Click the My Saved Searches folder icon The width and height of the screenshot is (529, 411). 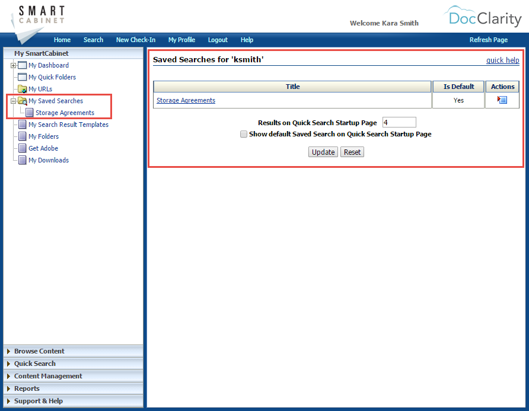[23, 101]
